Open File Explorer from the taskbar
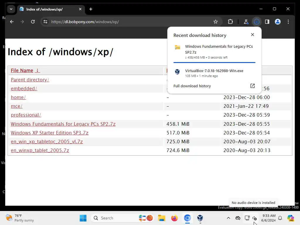This screenshot has width=300, height=225. click(x=161, y=218)
